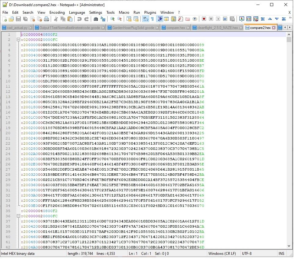Click the Open file folder icon
Screen dimensions: 294x260
click(11, 19)
